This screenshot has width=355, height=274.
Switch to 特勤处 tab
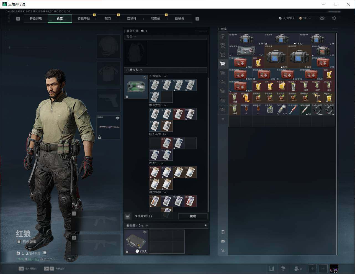(156, 19)
